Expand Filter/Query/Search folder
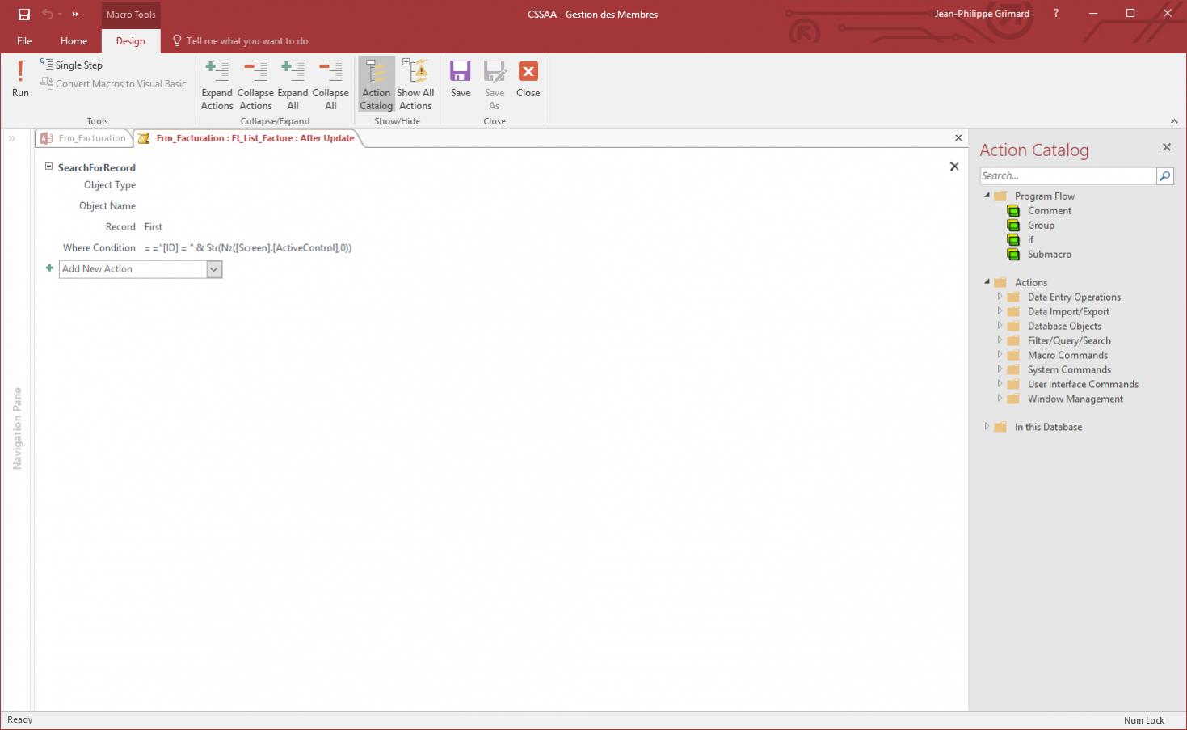 click(1000, 340)
